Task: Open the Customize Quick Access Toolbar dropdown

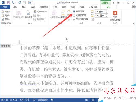Action: pos(34,3)
